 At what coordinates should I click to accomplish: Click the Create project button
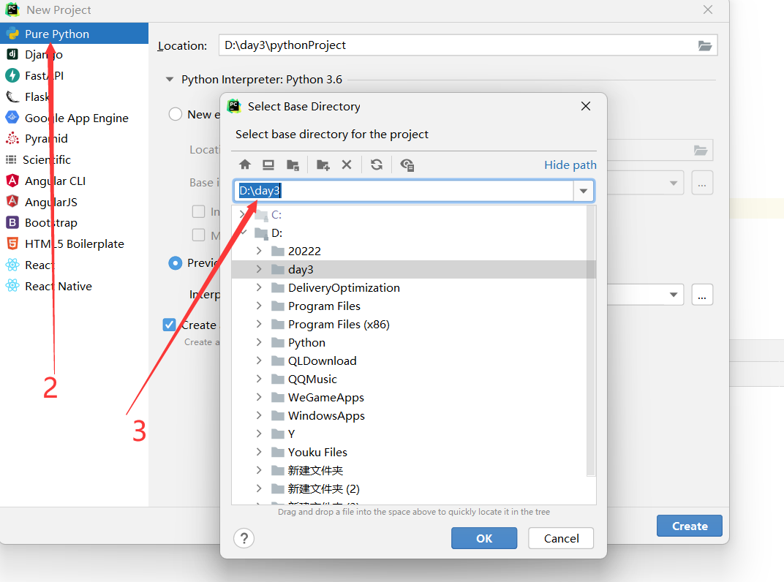[x=690, y=526]
